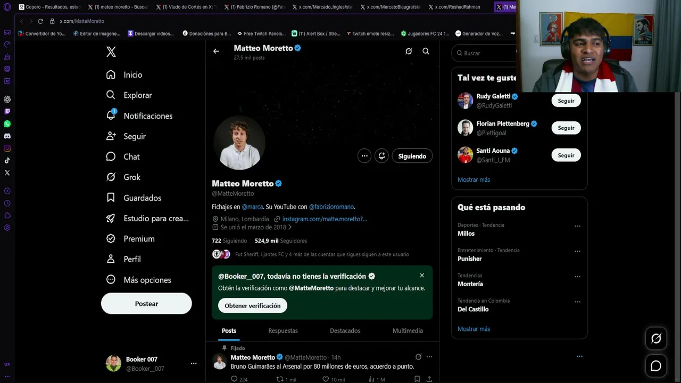681x383 pixels.
Task: Open the Explorar page
Action: tap(129, 95)
